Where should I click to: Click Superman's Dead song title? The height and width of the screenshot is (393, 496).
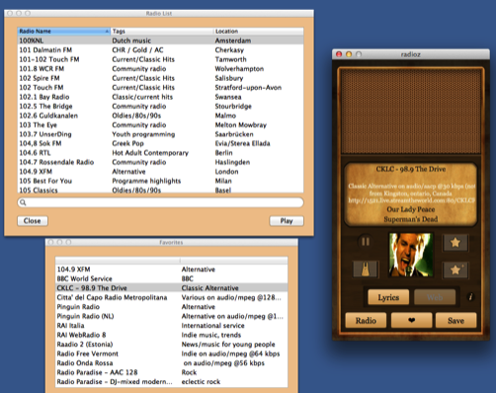point(411,219)
